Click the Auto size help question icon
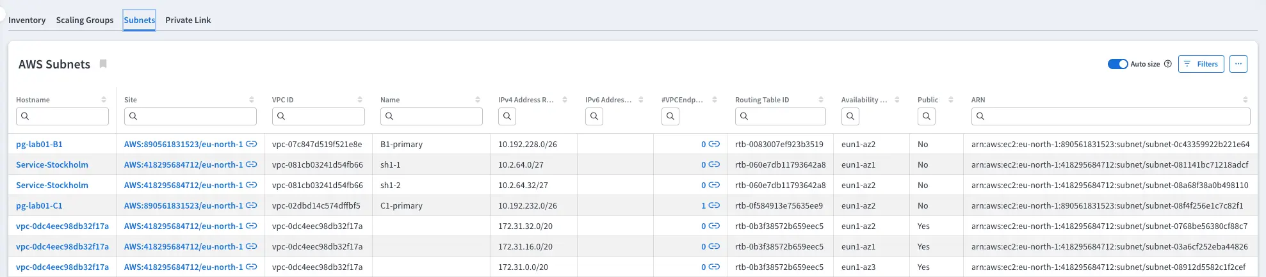The width and height of the screenshot is (1266, 277). point(1167,64)
